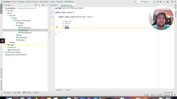Click the main() breadcrumb at the editor bottom
Screen dimensions: 177x99
[68, 90]
